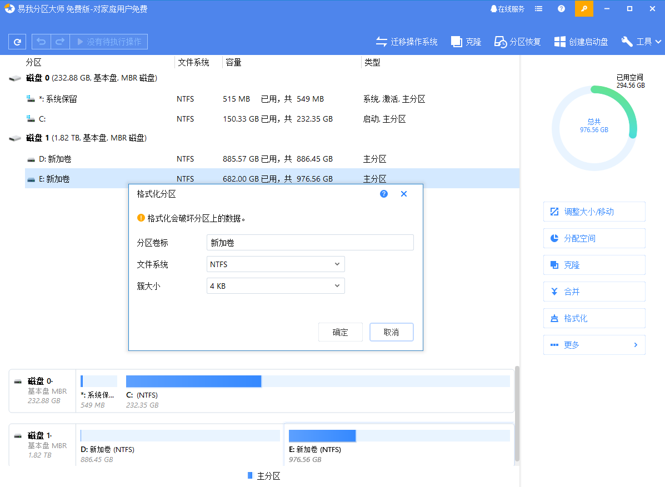Click the partition label (分区卷标) text field
665x487 pixels.
310,243
